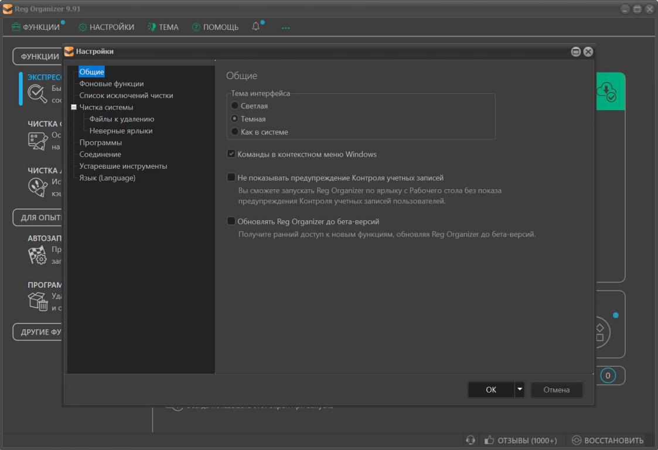Click the restore lifebuoy icon
Image resolution: width=658 pixels, height=450 pixels.
click(x=577, y=440)
